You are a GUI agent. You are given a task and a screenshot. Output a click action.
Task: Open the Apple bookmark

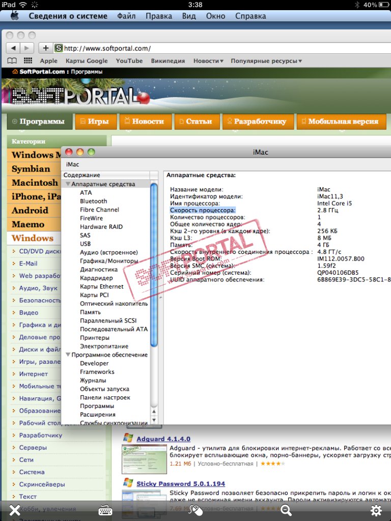click(48, 61)
